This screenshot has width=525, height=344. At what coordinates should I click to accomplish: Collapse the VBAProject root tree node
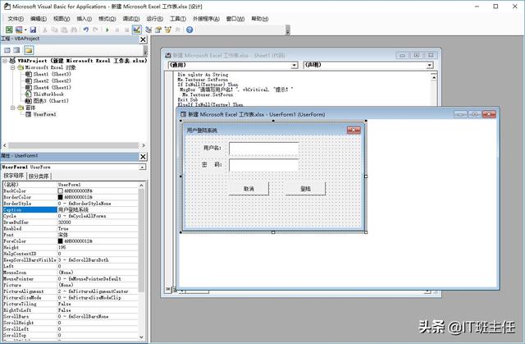tap(5, 61)
